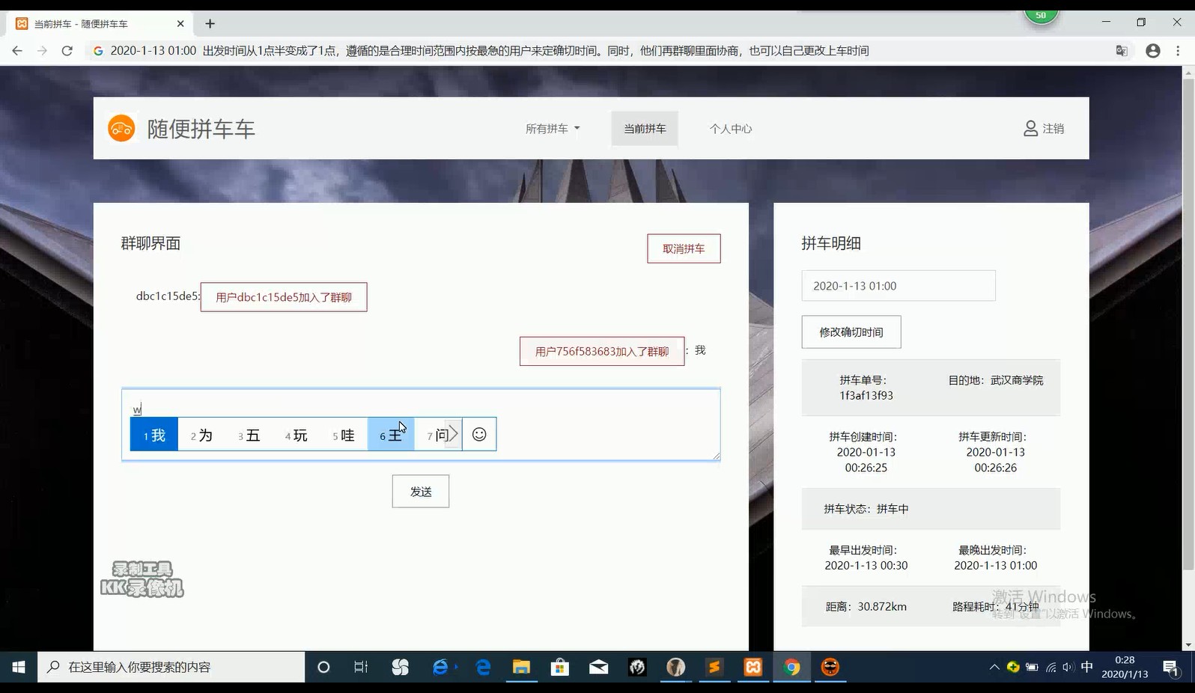Go to 个人中心 page

(x=731, y=129)
